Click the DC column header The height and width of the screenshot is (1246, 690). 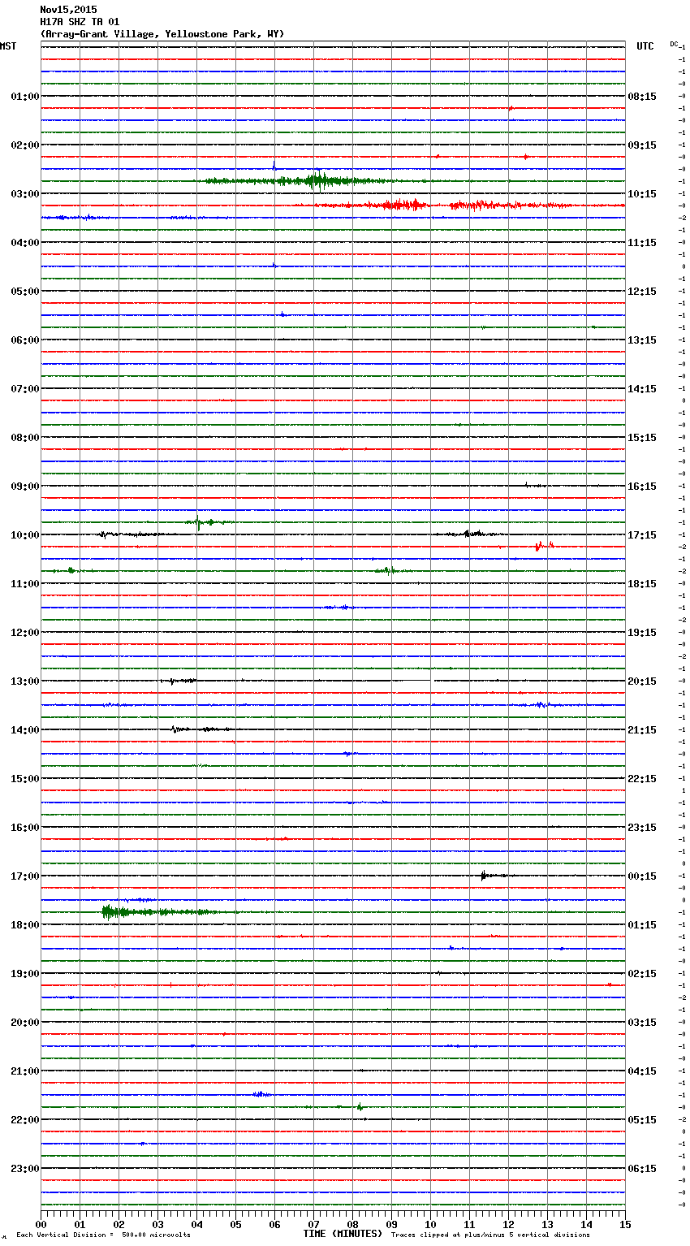[x=674, y=44]
